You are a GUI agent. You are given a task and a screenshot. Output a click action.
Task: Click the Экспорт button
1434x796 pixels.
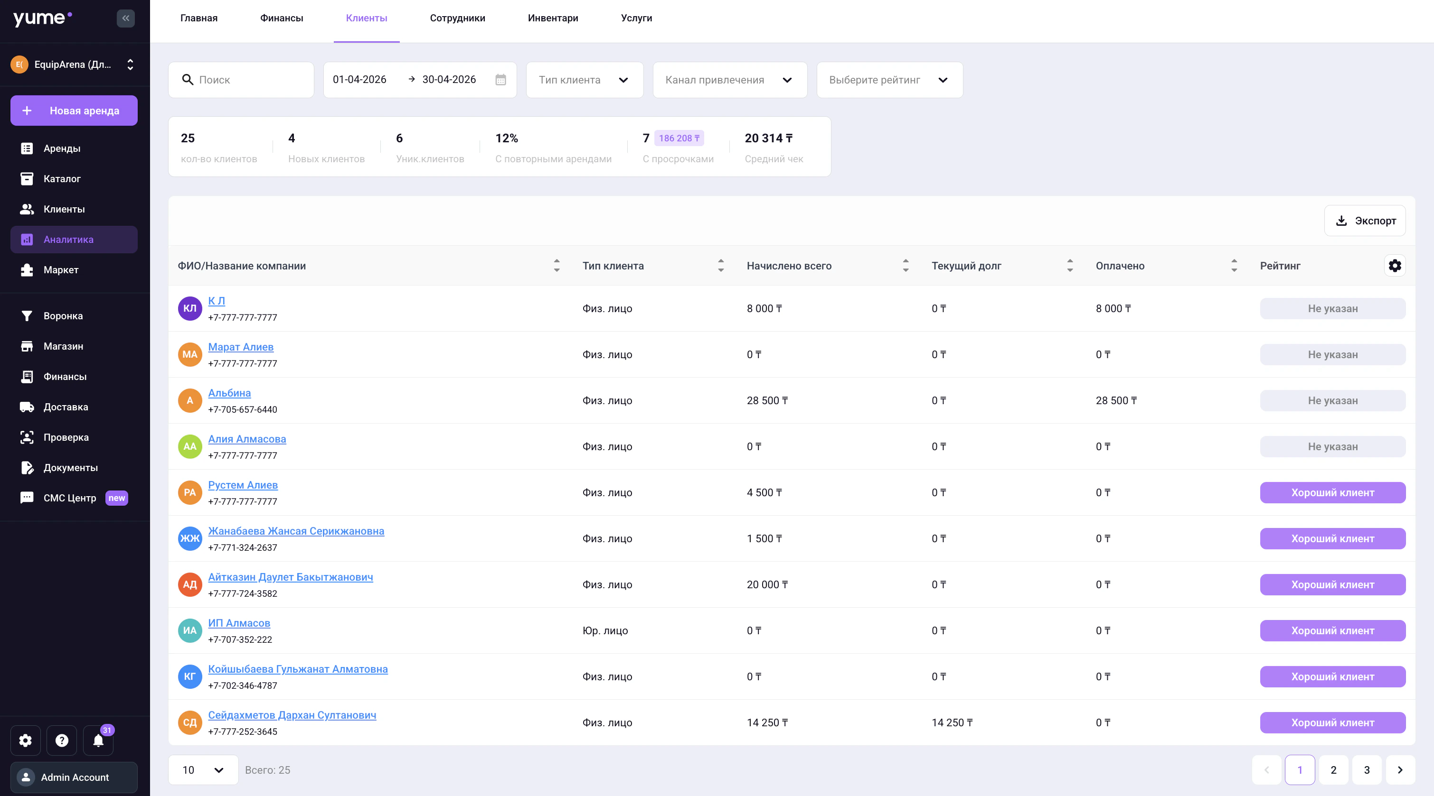(1364, 221)
